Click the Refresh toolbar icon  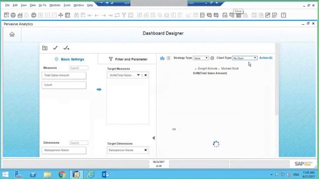click(x=117, y=15)
